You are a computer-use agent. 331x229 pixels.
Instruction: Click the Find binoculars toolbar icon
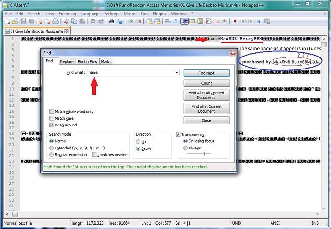coord(112,21)
